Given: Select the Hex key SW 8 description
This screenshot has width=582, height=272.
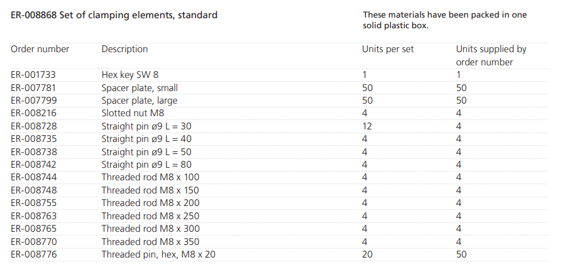Looking at the screenshot, I should pos(129,75).
